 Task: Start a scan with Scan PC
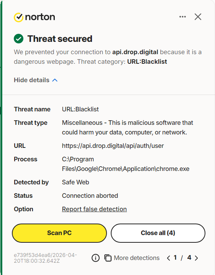tap(59, 233)
